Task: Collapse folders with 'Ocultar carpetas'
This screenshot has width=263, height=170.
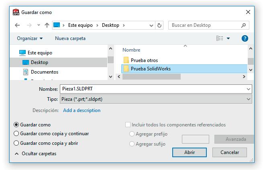Action: tap(36, 154)
